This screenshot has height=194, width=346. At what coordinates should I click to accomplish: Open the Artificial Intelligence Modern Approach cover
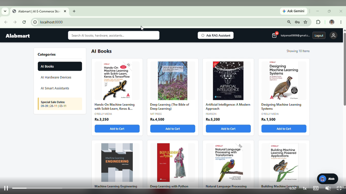(228, 81)
